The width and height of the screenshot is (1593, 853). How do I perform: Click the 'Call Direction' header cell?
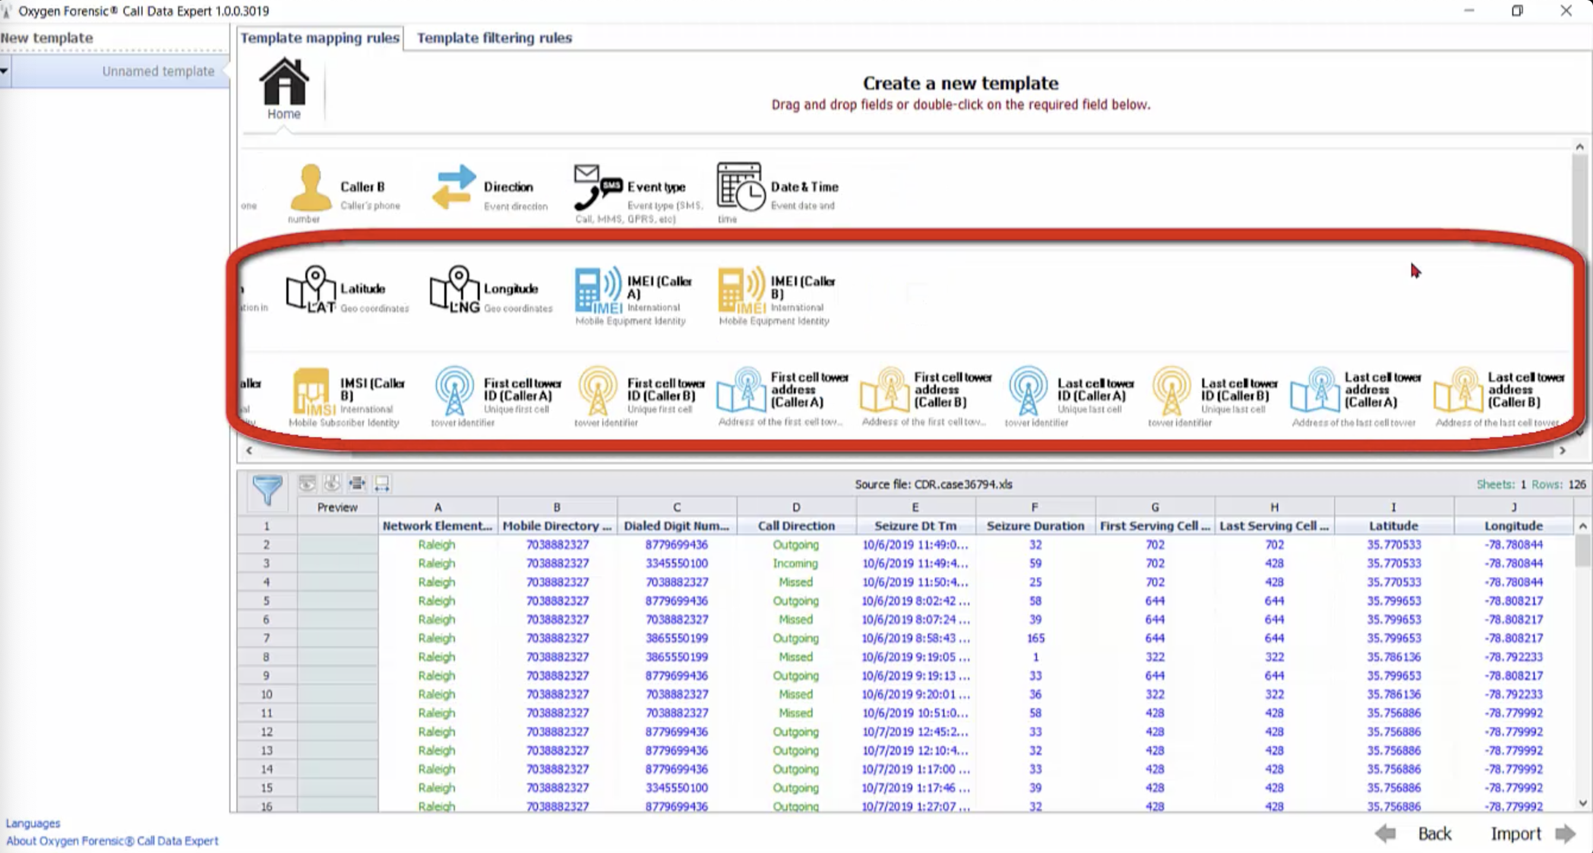coord(796,525)
